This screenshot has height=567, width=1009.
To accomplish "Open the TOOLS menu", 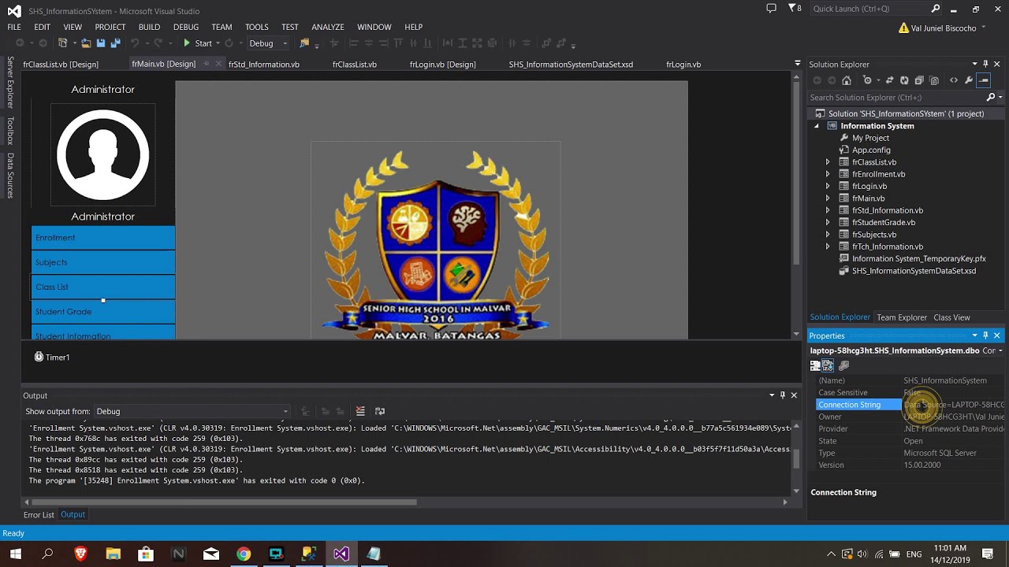I will (256, 27).
